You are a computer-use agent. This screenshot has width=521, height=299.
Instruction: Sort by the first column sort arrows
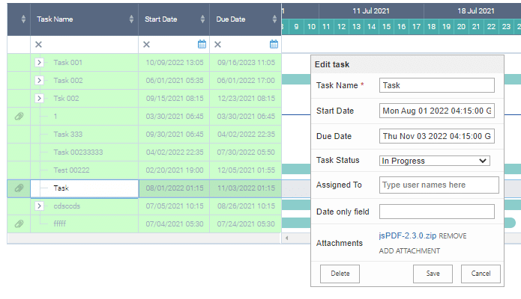[23, 19]
